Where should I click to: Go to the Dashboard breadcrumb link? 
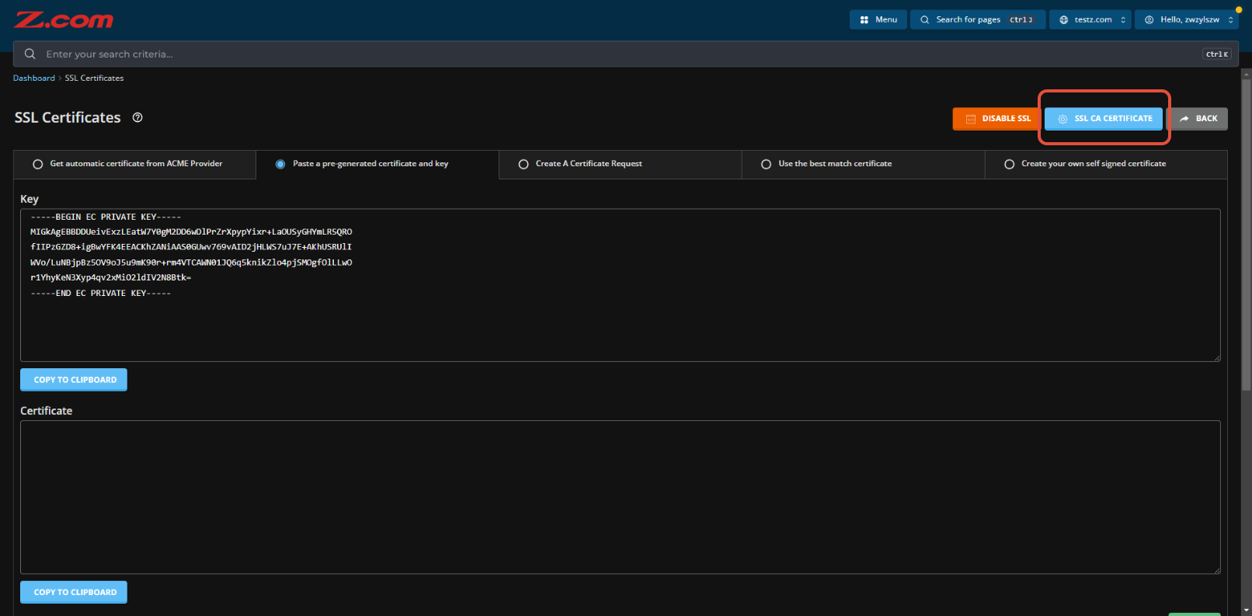pyautogui.click(x=34, y=78)
